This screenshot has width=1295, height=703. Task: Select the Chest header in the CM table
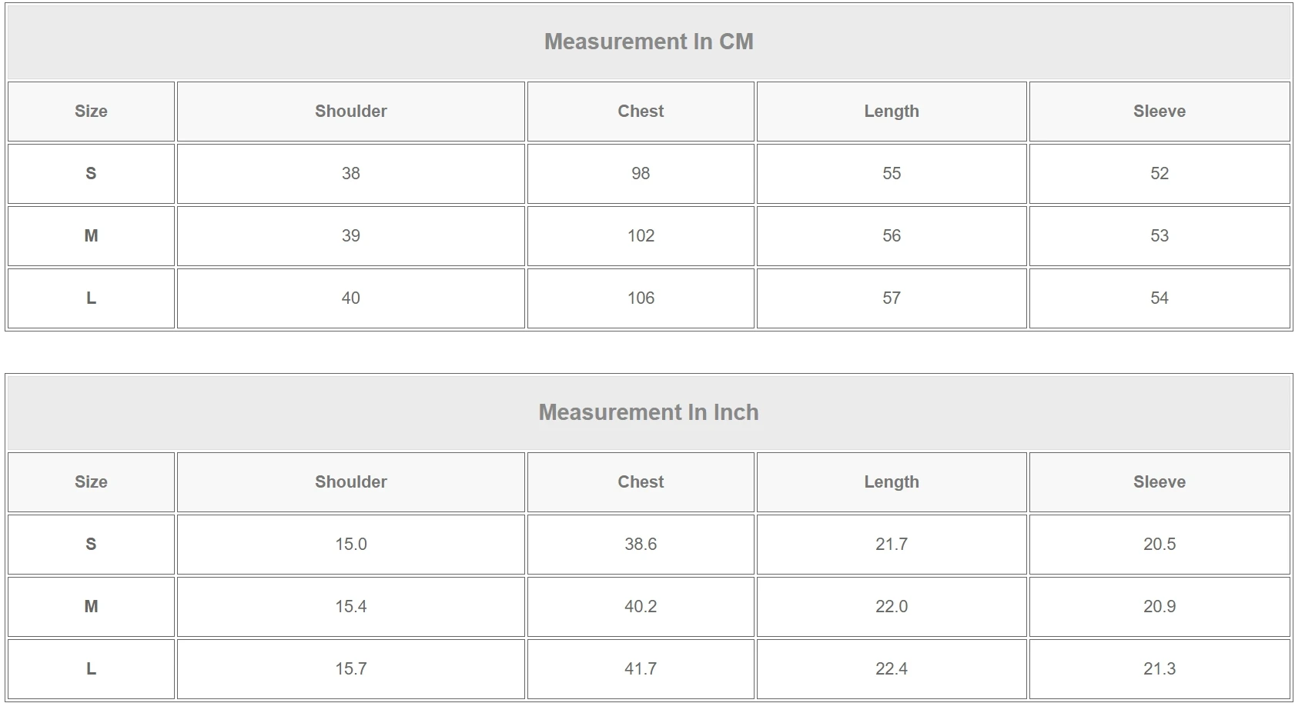tap(641, 112)
